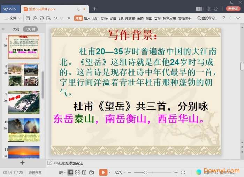Click the Undo arrow icon
This screenshot has width=244, height=177.
55,18
